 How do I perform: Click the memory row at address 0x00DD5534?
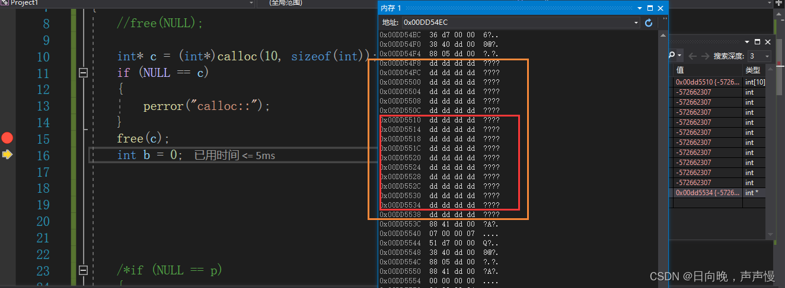[440, 205]
